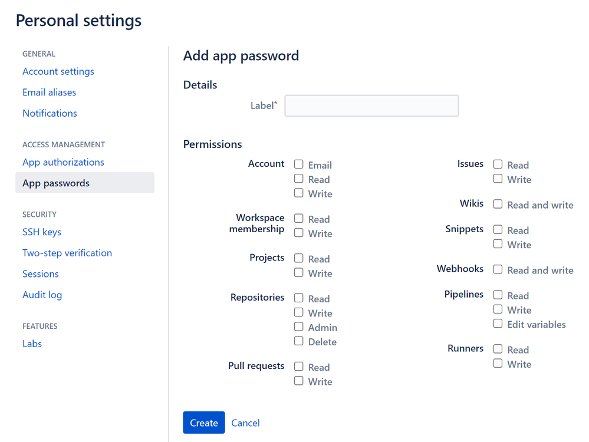Go to Two-step verification settings
The height and width of the screenshot is (442, 589).
(67, 253)
